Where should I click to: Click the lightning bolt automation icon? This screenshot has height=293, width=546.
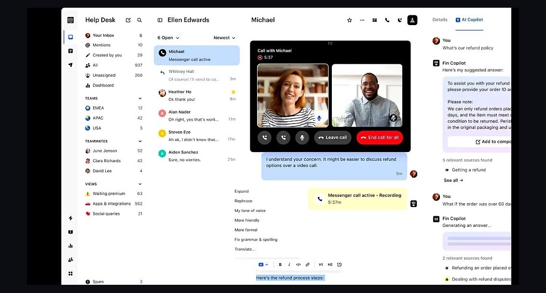pos(70,218)
